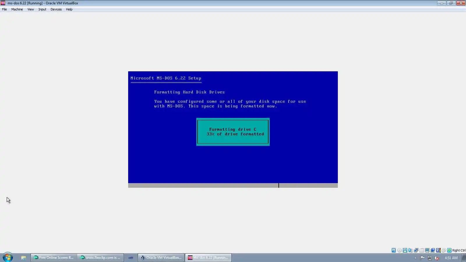
Task: Click the 'Formatting Hard Disk Drives' text
Action: coord(189,92)
